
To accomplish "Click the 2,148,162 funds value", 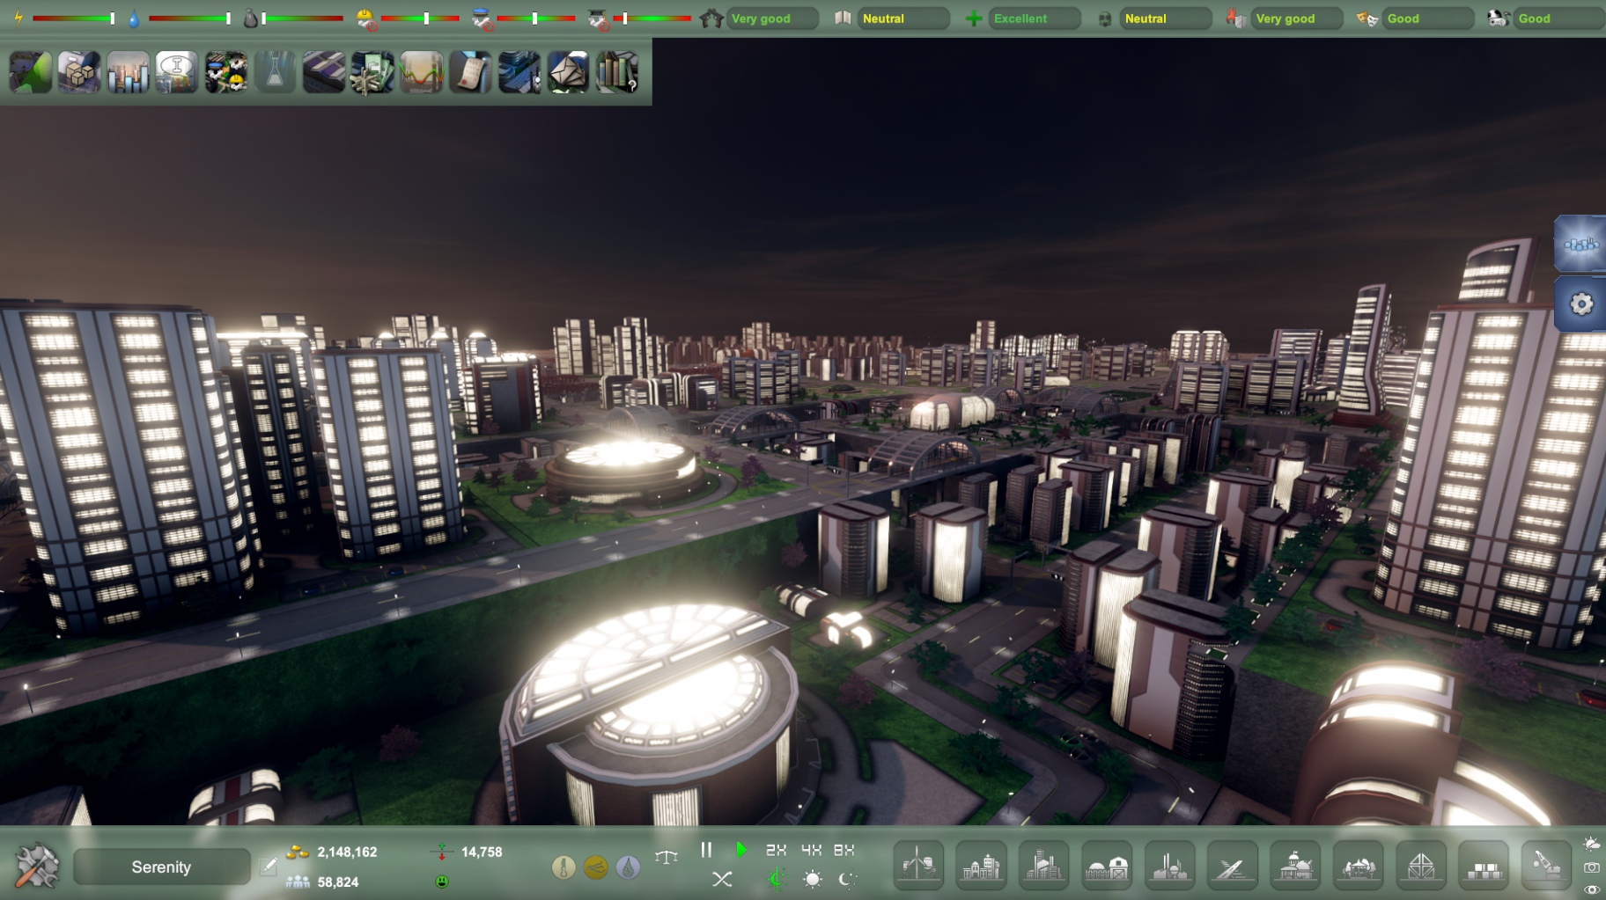I will click(x=347, y=852).
